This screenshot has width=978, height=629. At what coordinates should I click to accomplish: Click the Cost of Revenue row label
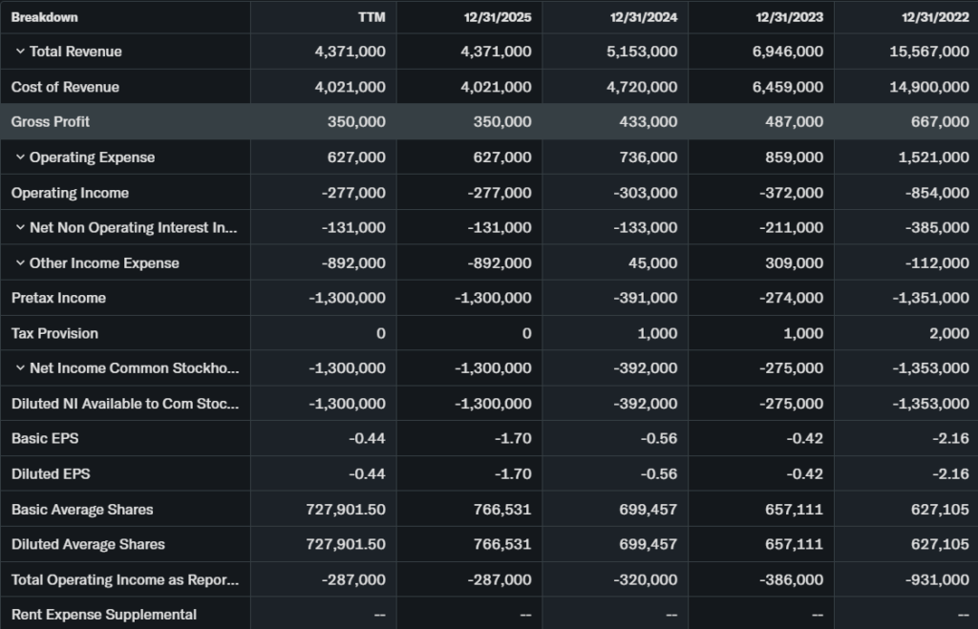click(65, 87)
